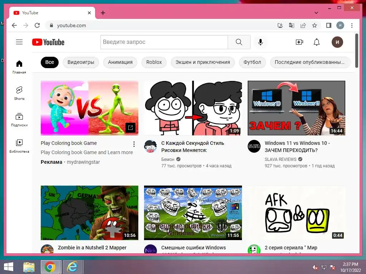
Task: Open title Windows 11 vs Windows 10
Action: coord(297,147)
